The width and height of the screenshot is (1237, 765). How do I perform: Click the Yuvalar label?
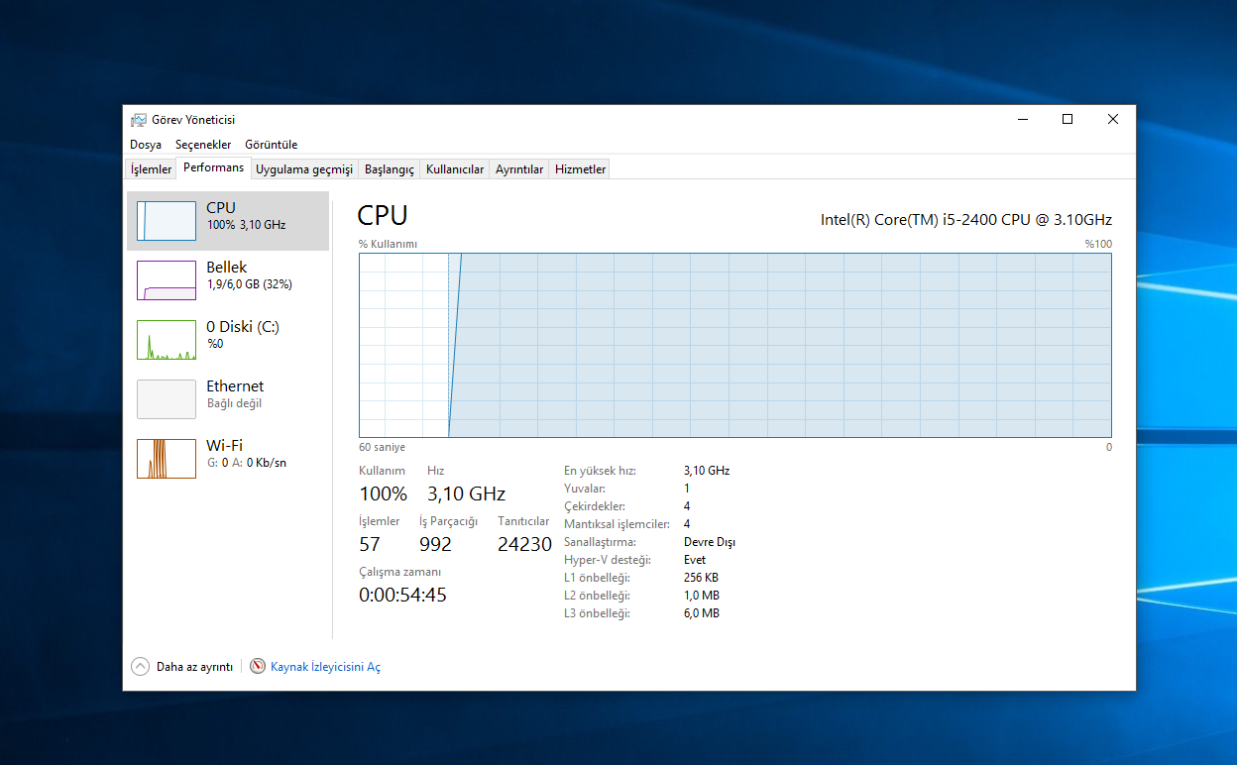point(585,489)
